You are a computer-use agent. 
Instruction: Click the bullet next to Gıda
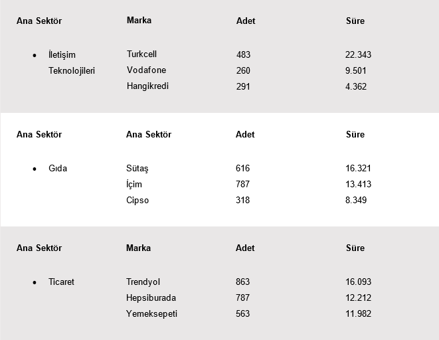[35, 169]
